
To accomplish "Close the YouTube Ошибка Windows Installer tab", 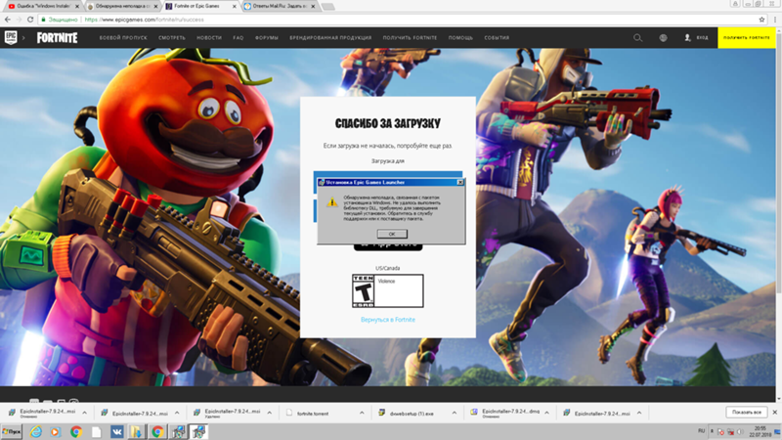I will coord(77,7).
